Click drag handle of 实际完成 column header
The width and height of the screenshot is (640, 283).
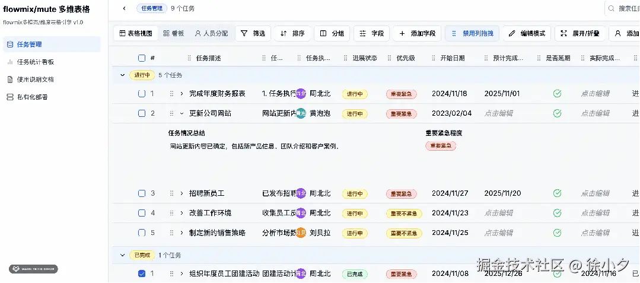(x=583, y=58)
